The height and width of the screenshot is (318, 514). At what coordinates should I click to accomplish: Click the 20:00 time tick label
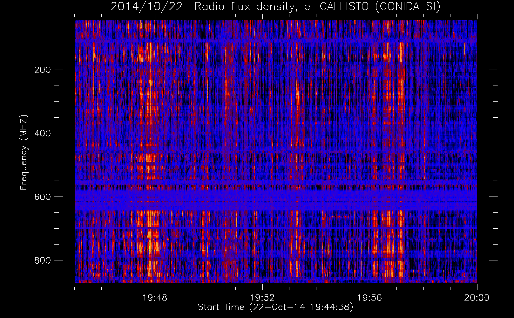tap(477, 298)
